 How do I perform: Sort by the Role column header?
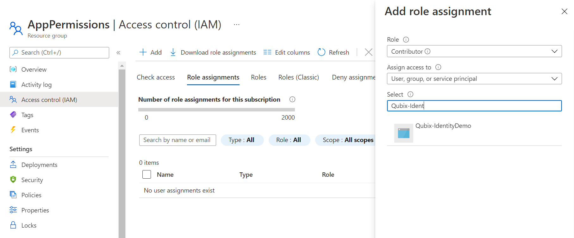point(328,175)
